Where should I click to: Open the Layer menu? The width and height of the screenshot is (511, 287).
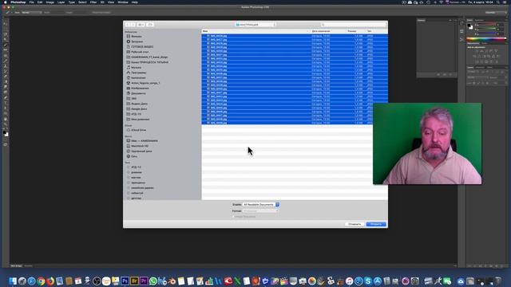pos(61,2)
